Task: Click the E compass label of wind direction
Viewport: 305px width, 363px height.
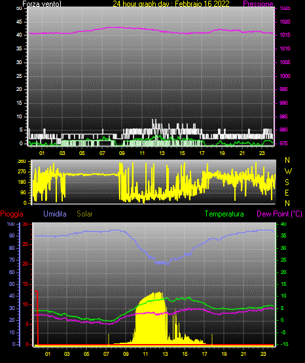Action: coord(287,193)
